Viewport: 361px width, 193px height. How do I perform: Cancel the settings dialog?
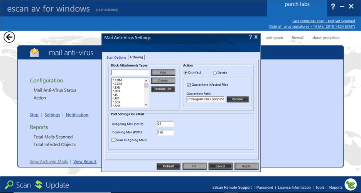tap(220, 166)
